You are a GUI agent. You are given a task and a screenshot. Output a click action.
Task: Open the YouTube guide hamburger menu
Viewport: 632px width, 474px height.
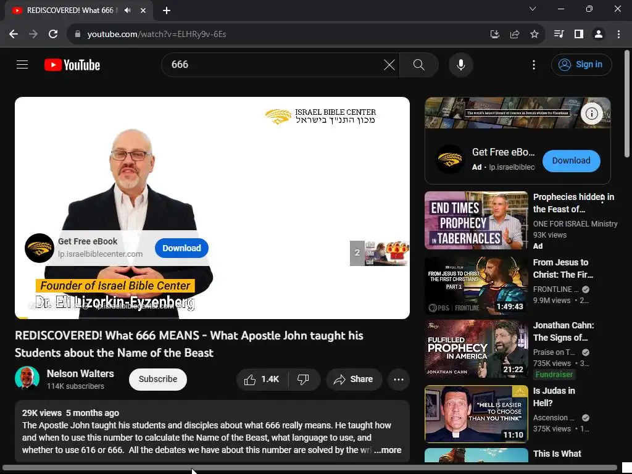pos(22,64)
